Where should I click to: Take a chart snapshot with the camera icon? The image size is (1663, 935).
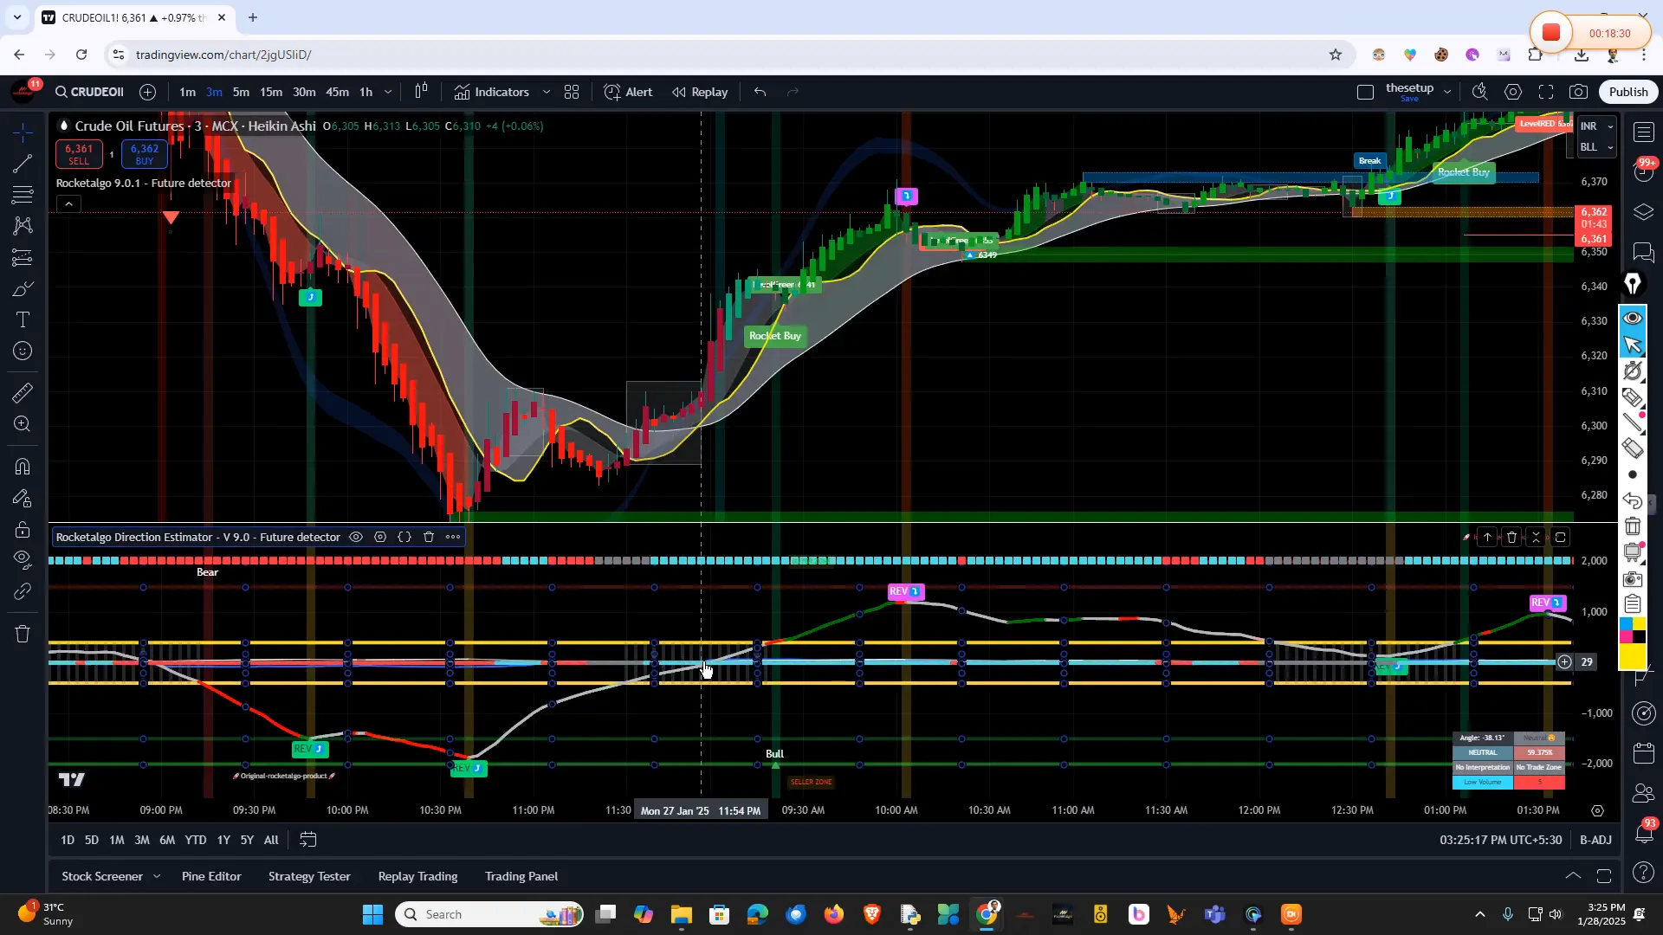click(1578, 92)
